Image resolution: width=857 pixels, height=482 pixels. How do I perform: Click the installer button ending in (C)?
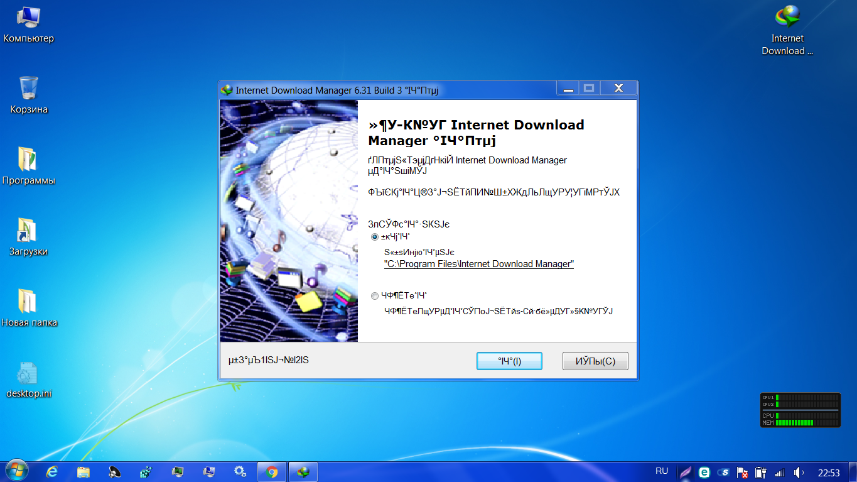[x=595, y=361]
